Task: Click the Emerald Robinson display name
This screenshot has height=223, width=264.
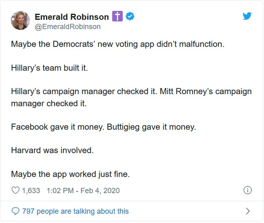Action: [x=72, y=17]
